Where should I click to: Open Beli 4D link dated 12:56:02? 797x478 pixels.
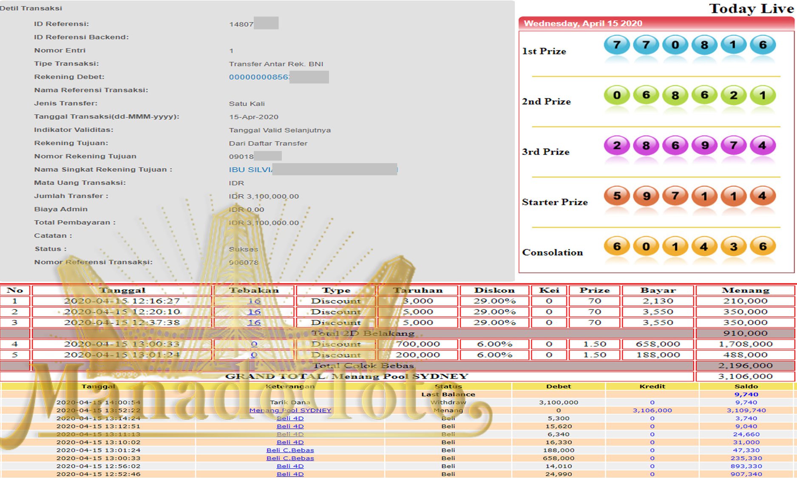coord(290,466)
